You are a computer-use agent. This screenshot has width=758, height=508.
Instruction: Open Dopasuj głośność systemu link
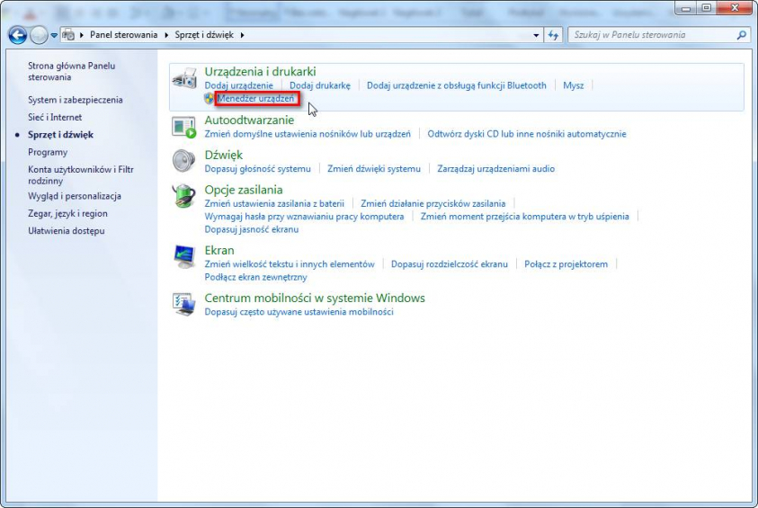tap(257, 168)
